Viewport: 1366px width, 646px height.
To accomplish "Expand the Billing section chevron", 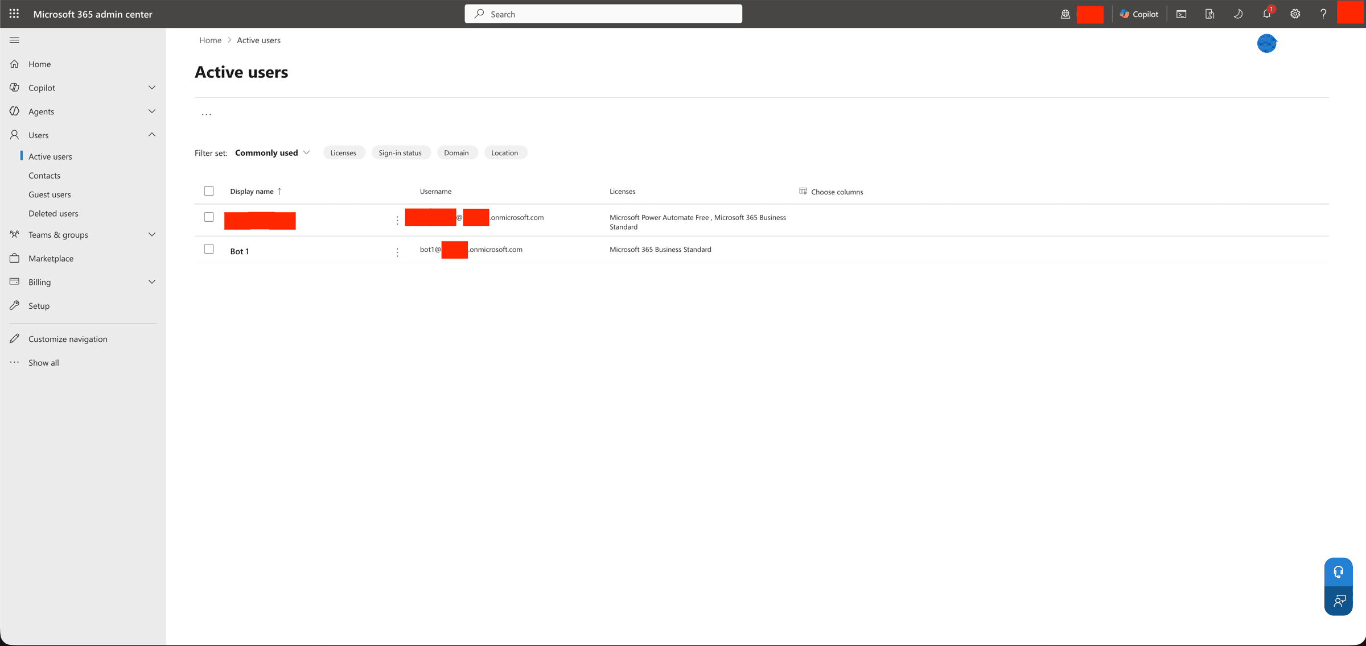I will (x=152, y=281).
